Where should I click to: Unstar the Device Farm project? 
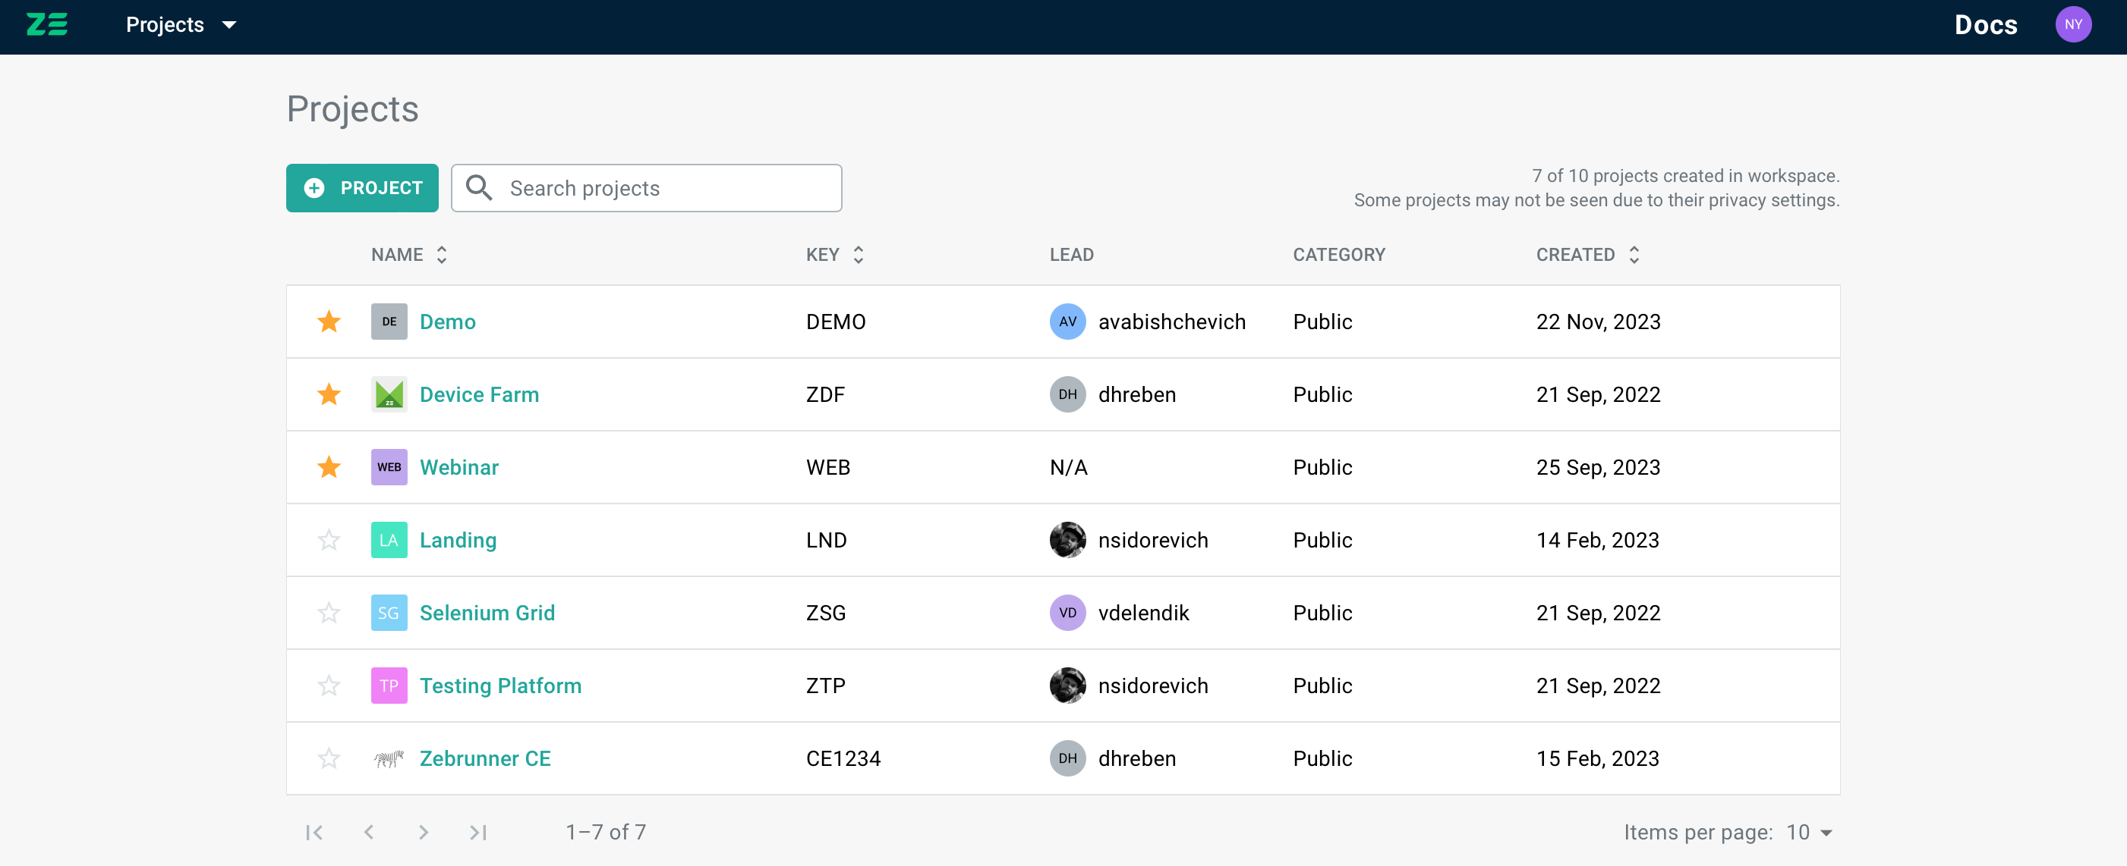pos(329,394)
